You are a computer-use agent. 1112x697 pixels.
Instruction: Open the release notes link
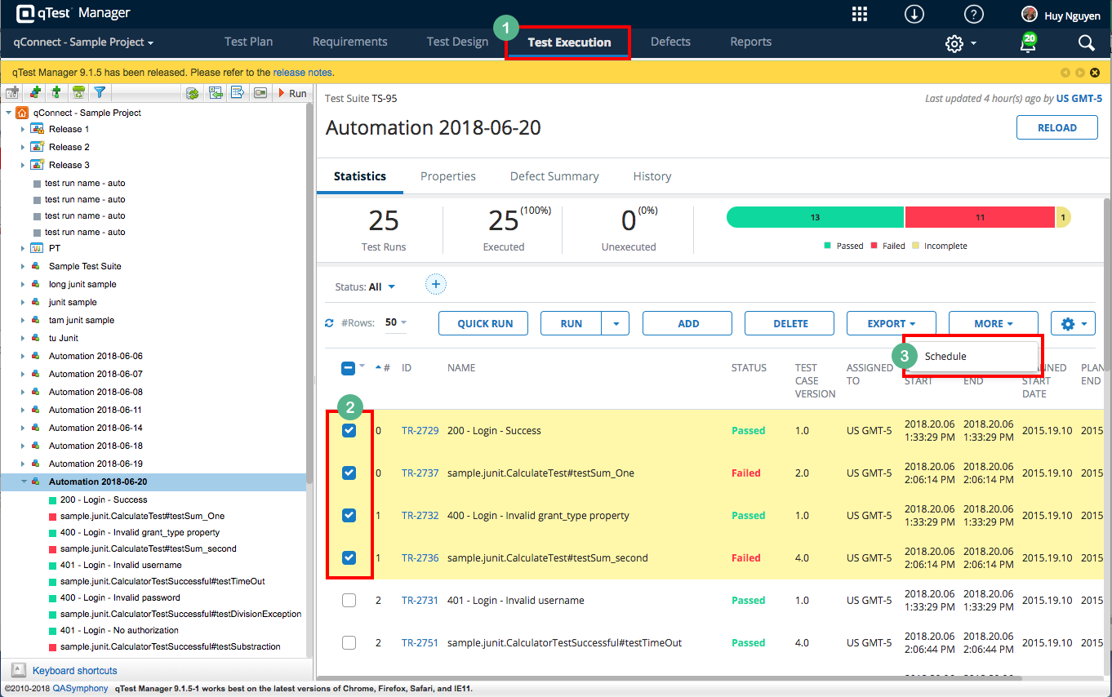click(x=302, y=73)
